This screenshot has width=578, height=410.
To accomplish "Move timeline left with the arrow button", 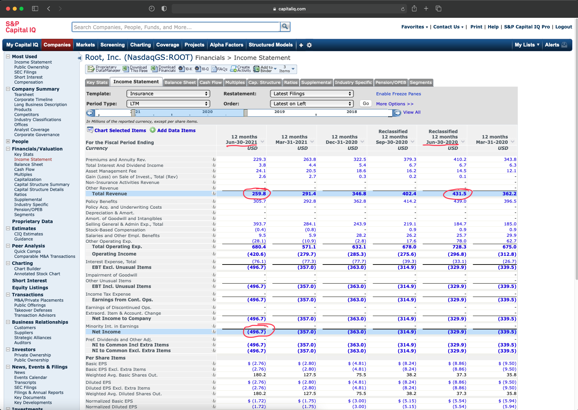I will tap(90, 113).
